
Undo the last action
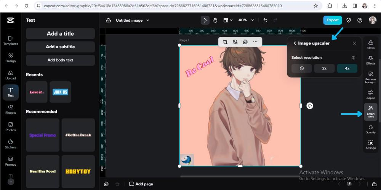pyautogui.click(x=265, y=21)
